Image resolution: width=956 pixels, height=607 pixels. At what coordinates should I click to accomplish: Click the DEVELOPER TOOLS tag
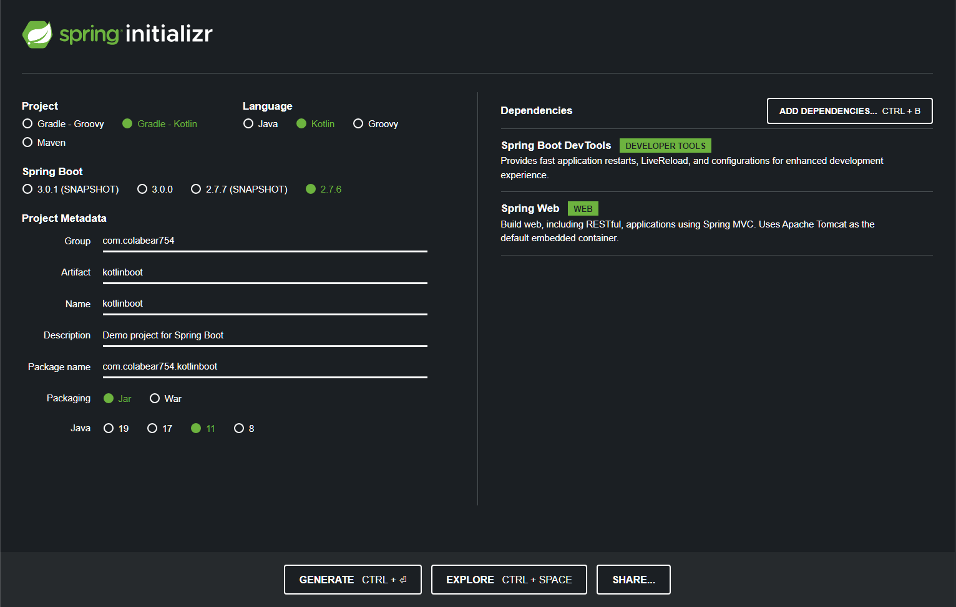665,146
